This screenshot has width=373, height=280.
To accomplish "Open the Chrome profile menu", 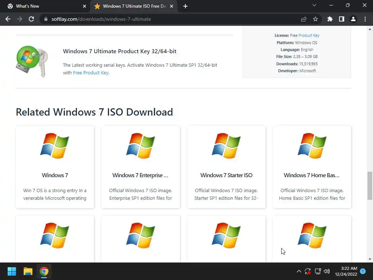I will click(x=353, y=19).
